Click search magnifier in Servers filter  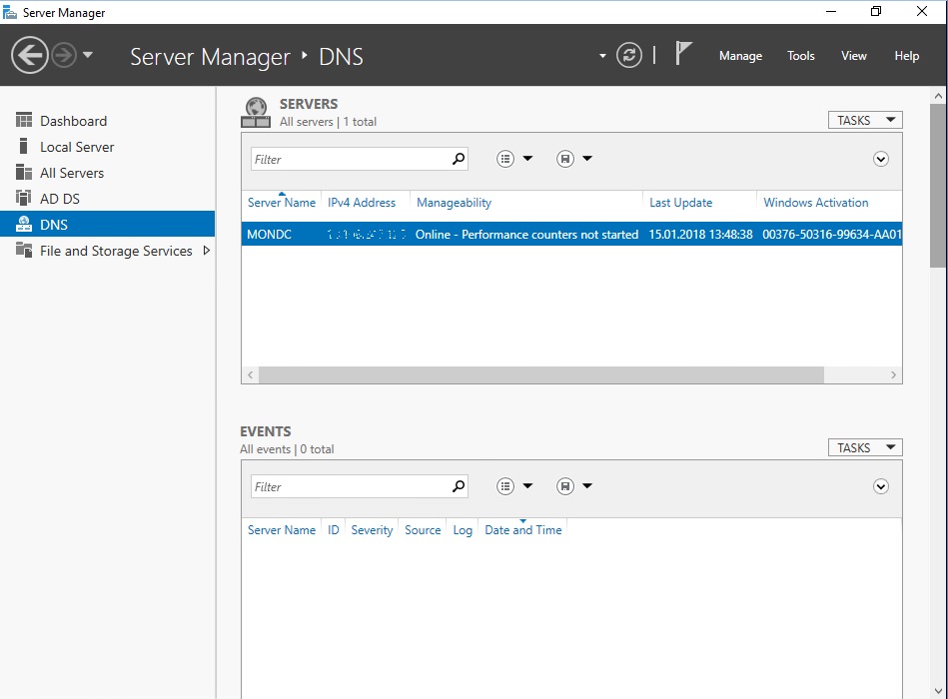(x=459, y=159)
